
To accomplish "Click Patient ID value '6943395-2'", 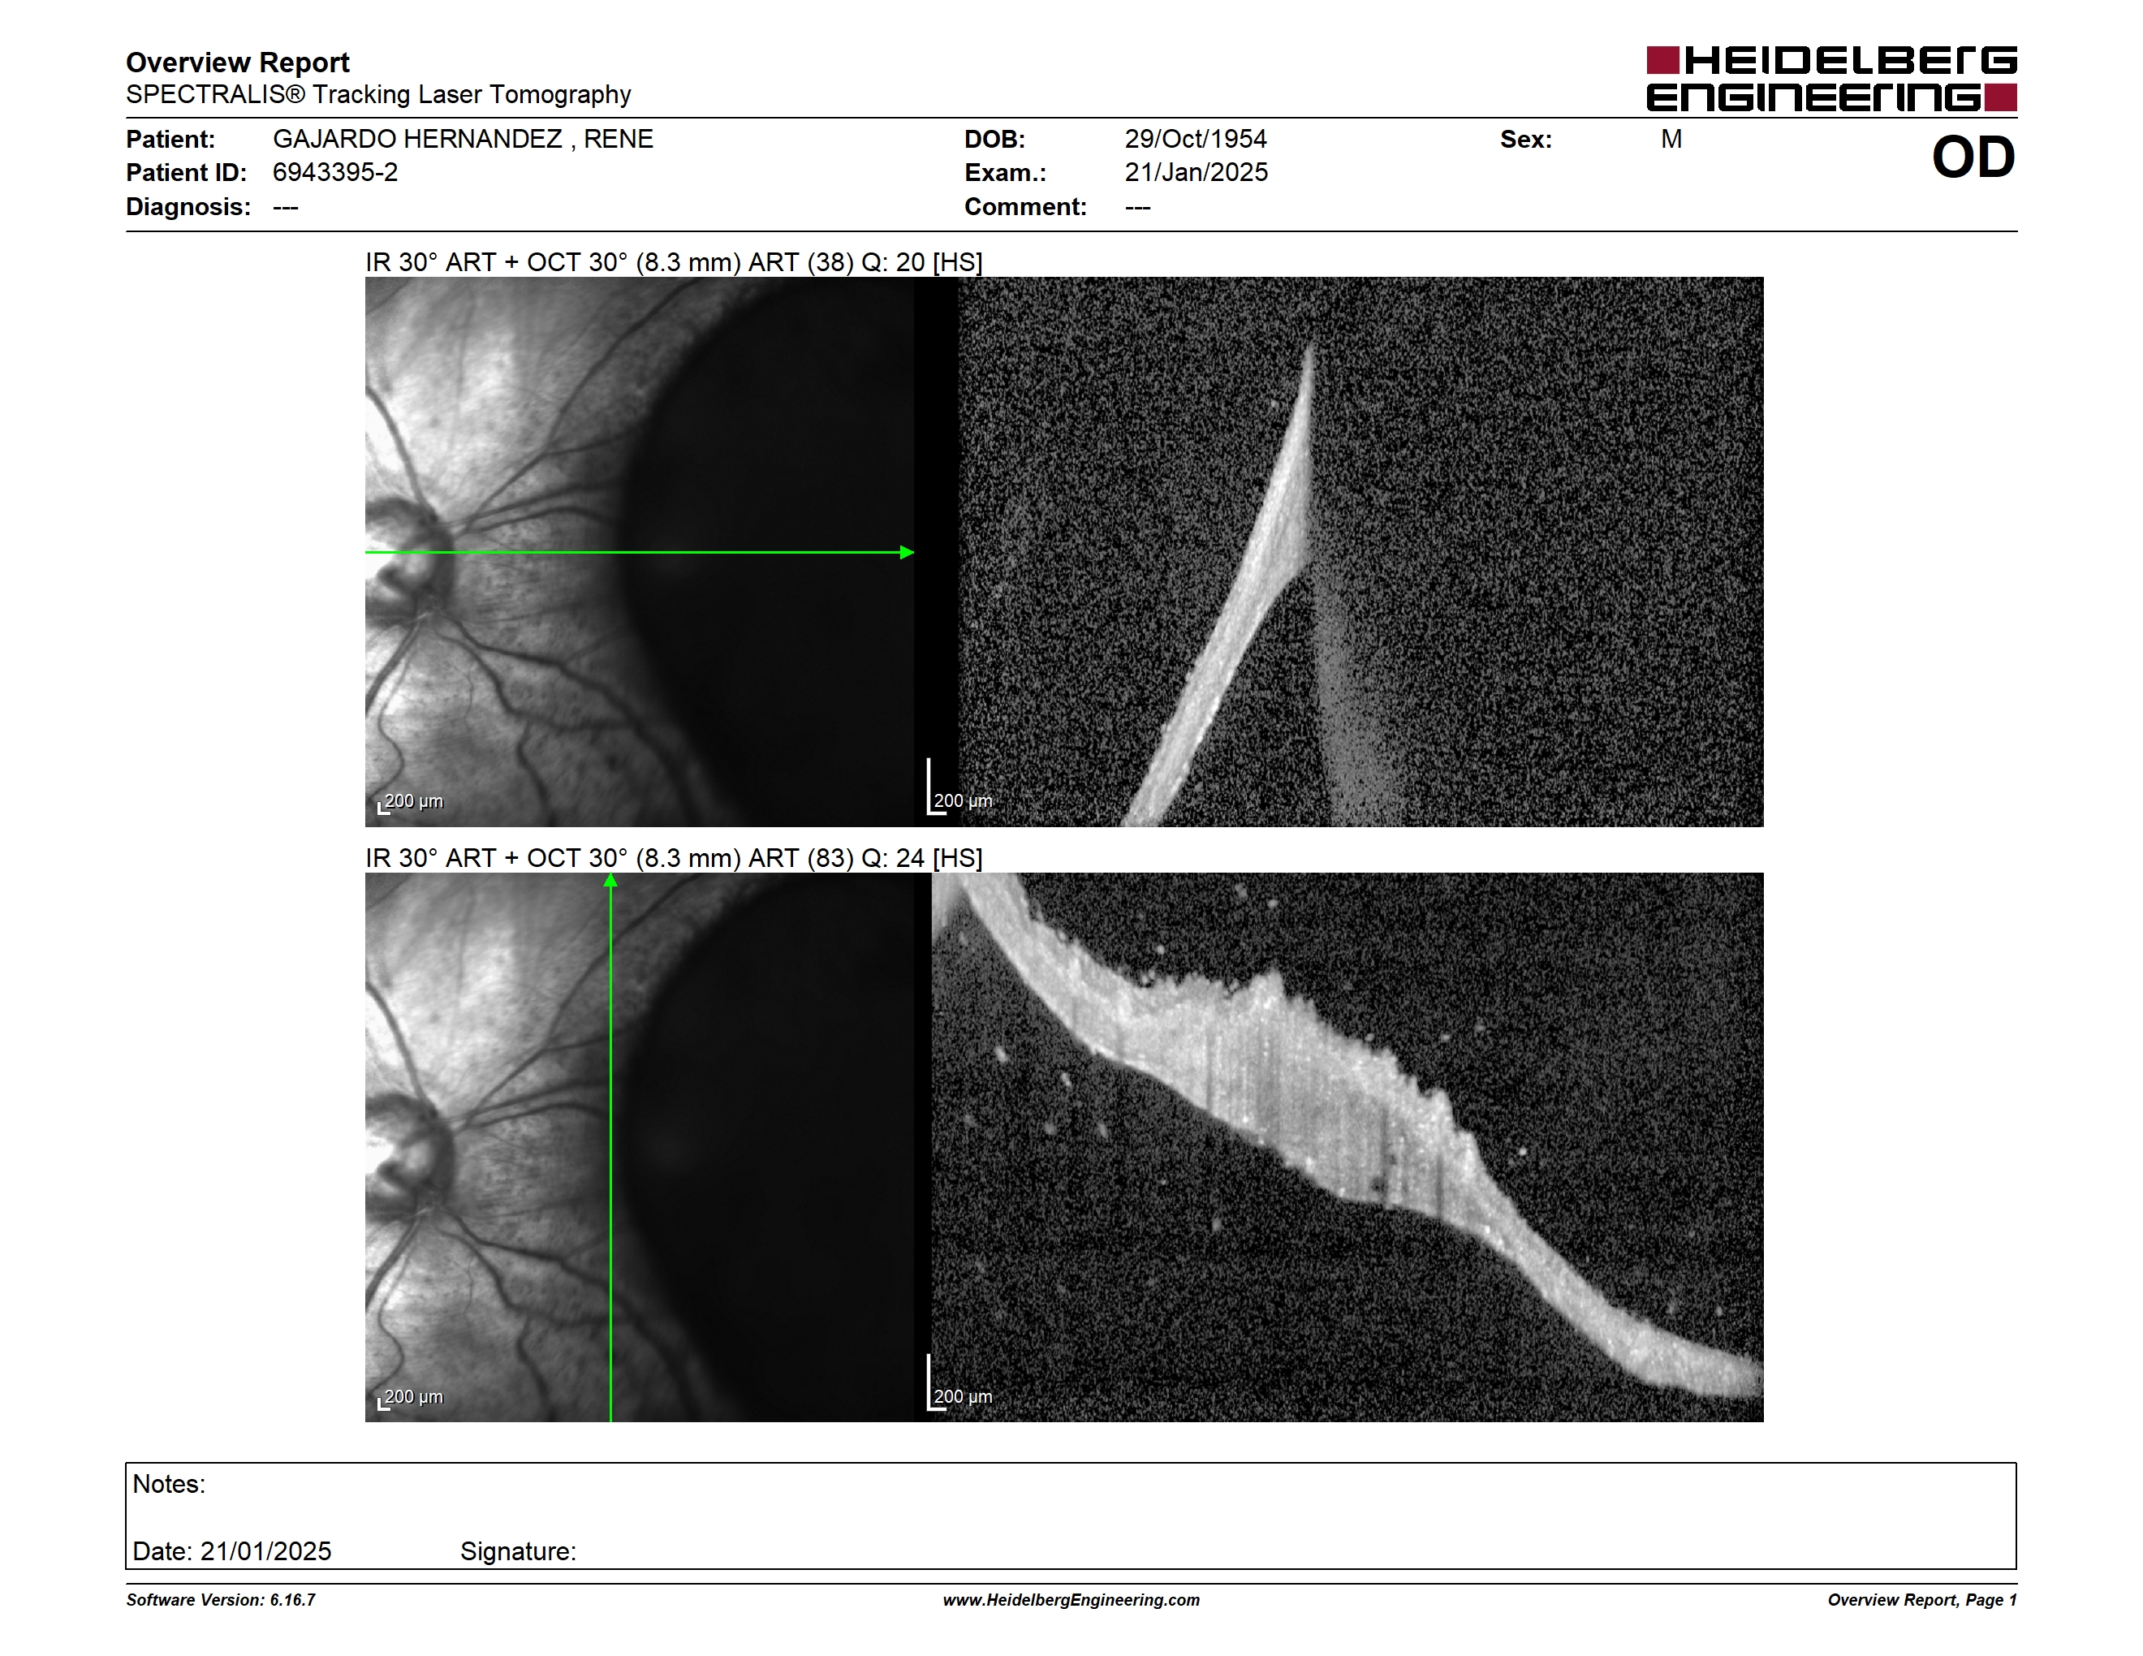I will pos(334,173).
